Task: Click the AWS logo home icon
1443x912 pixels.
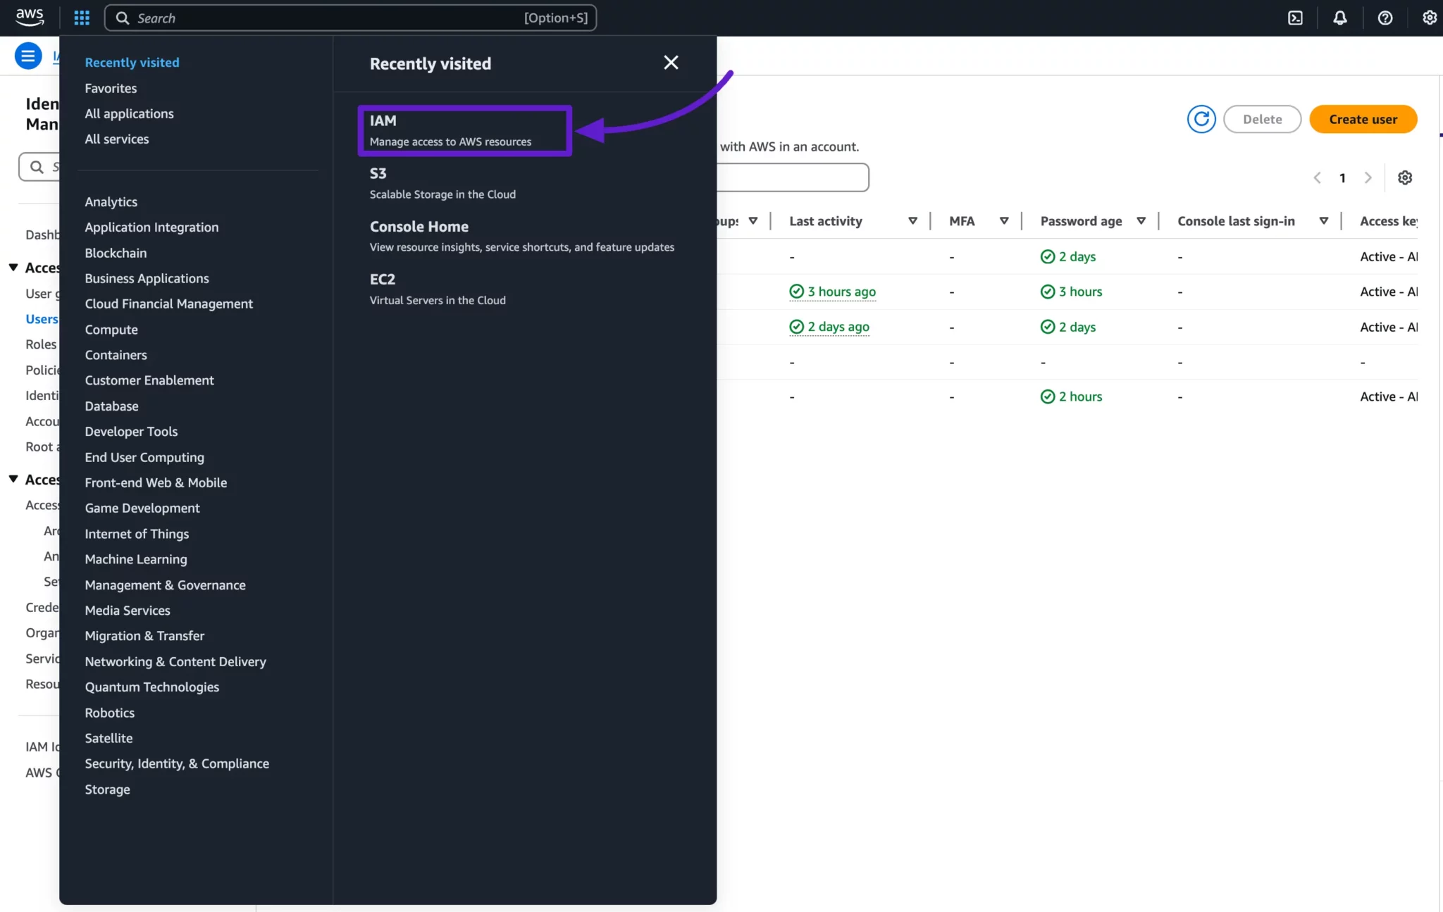Action: click(x=30, y=17)
